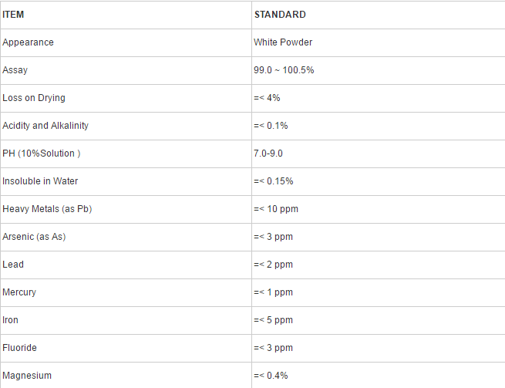Click the ITEM column header

(13, 15)
